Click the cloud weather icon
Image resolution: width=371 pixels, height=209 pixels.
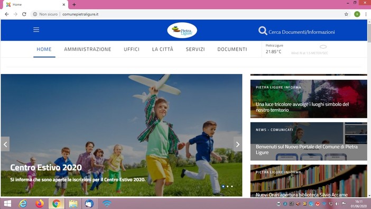pyautogui.click(x=323, y=47)
